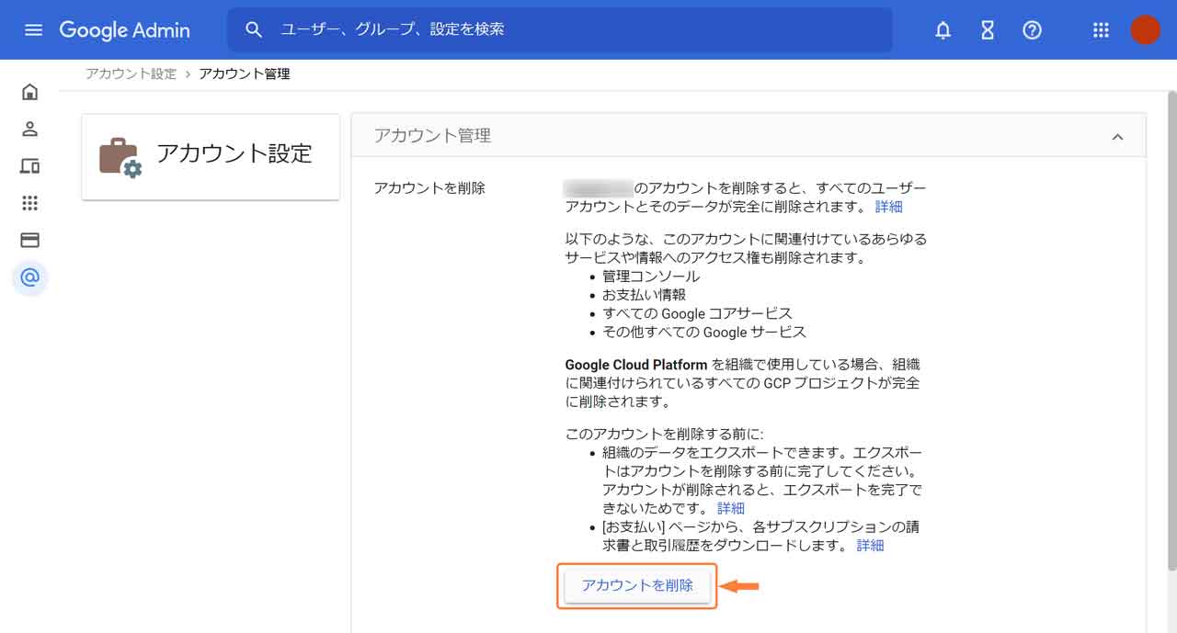Open the help question mark icon
1177x633 pixels.
1032,30
